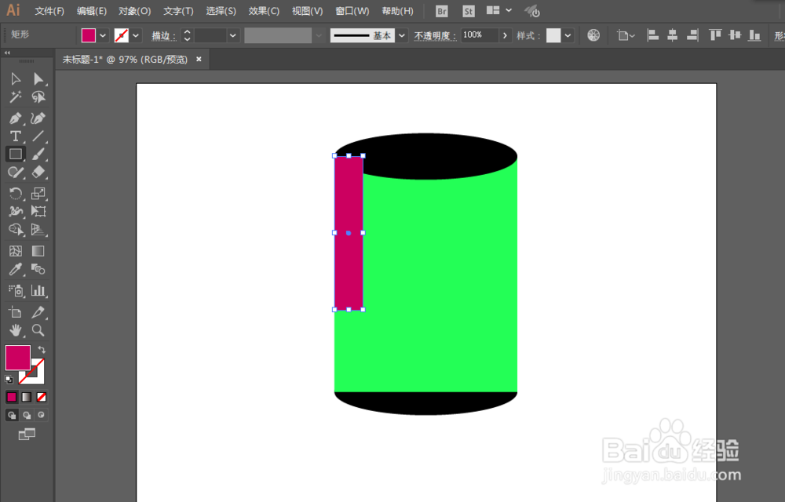Open the 样式 style picker dropdown
The height and width of the screenshot is (502, 785).
(567, 35)
